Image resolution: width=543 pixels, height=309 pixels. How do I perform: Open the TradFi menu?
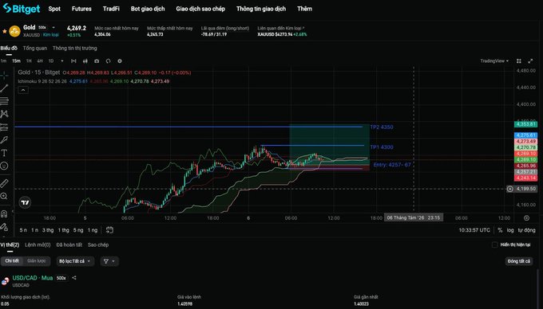tap(111, 9)
